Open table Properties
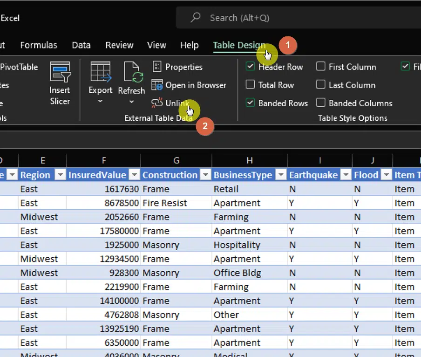This screenshot has width=421, height=357. pyautogui.click(x=177, y=67)
